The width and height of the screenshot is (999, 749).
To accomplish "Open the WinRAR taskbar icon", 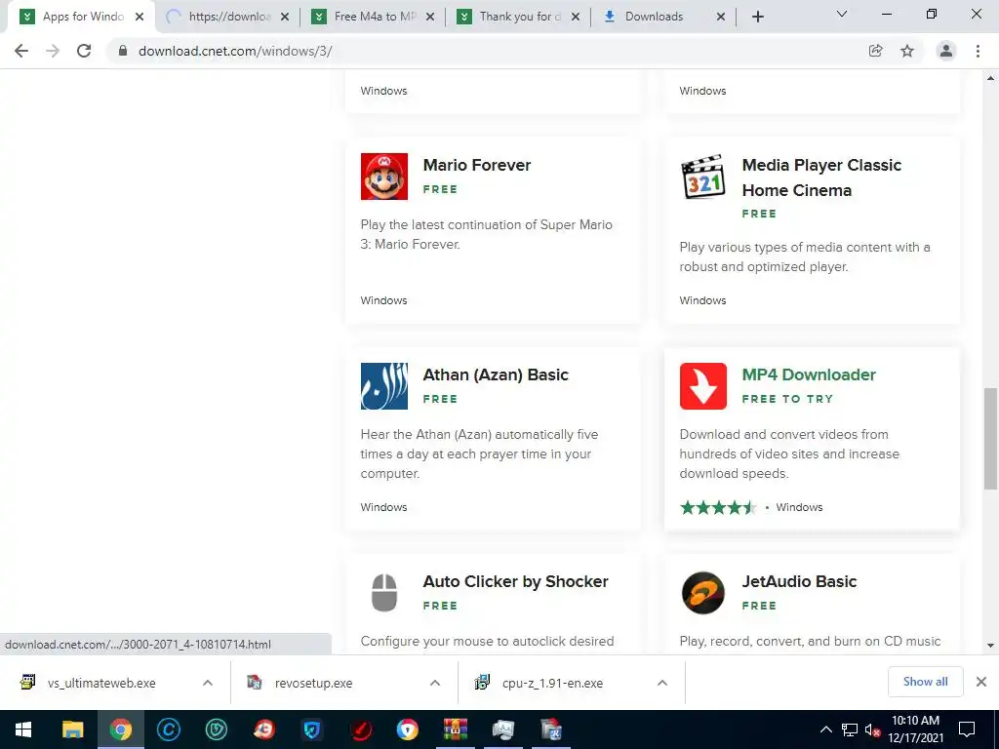I will pyautogui.click(x=456, y=729).
